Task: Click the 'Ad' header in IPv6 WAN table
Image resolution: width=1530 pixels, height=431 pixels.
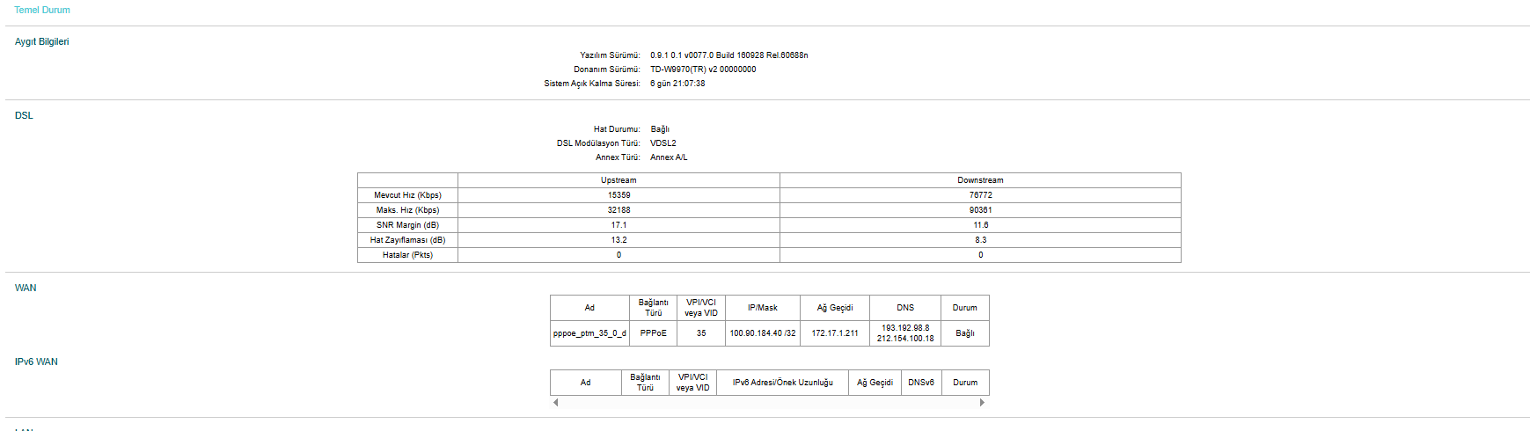Action: [x=585, y=383]
